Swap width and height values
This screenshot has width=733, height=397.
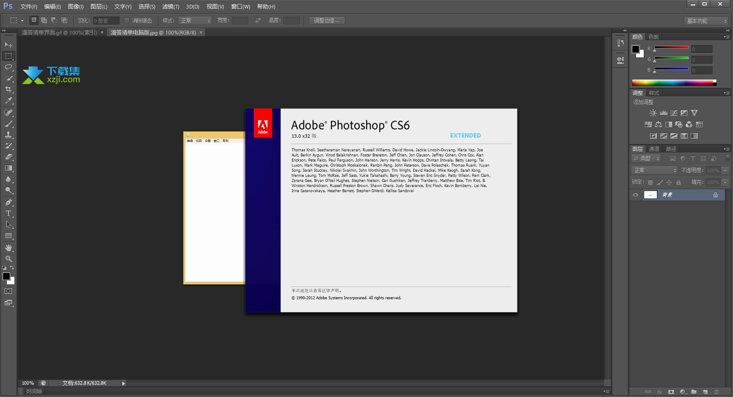click(258, 20)
